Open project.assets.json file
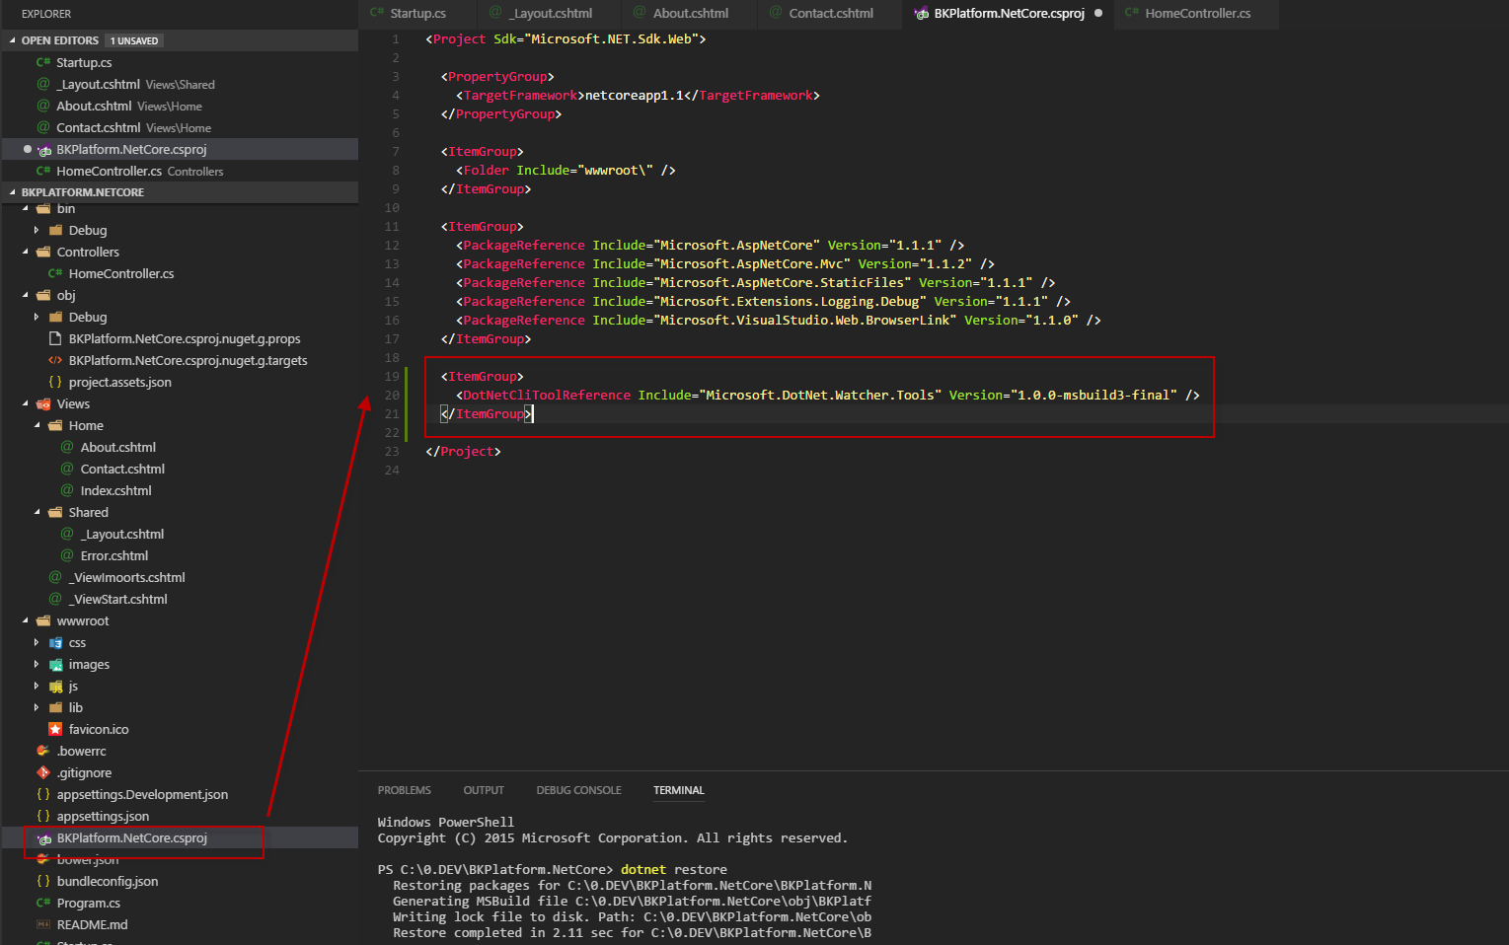This screenshot has height=945, width=1509. [119, 382]
